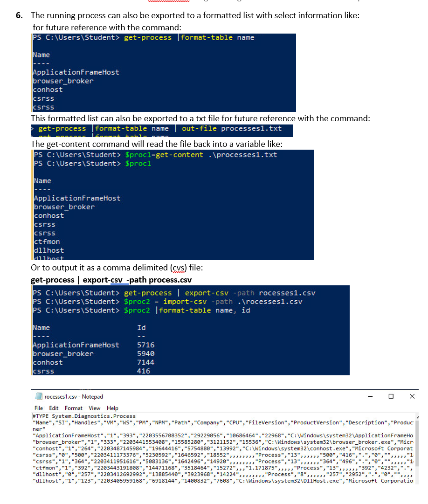Open the Format menu in Notepad
Screen dimensions: 428x504
click(x=74, y=408)
